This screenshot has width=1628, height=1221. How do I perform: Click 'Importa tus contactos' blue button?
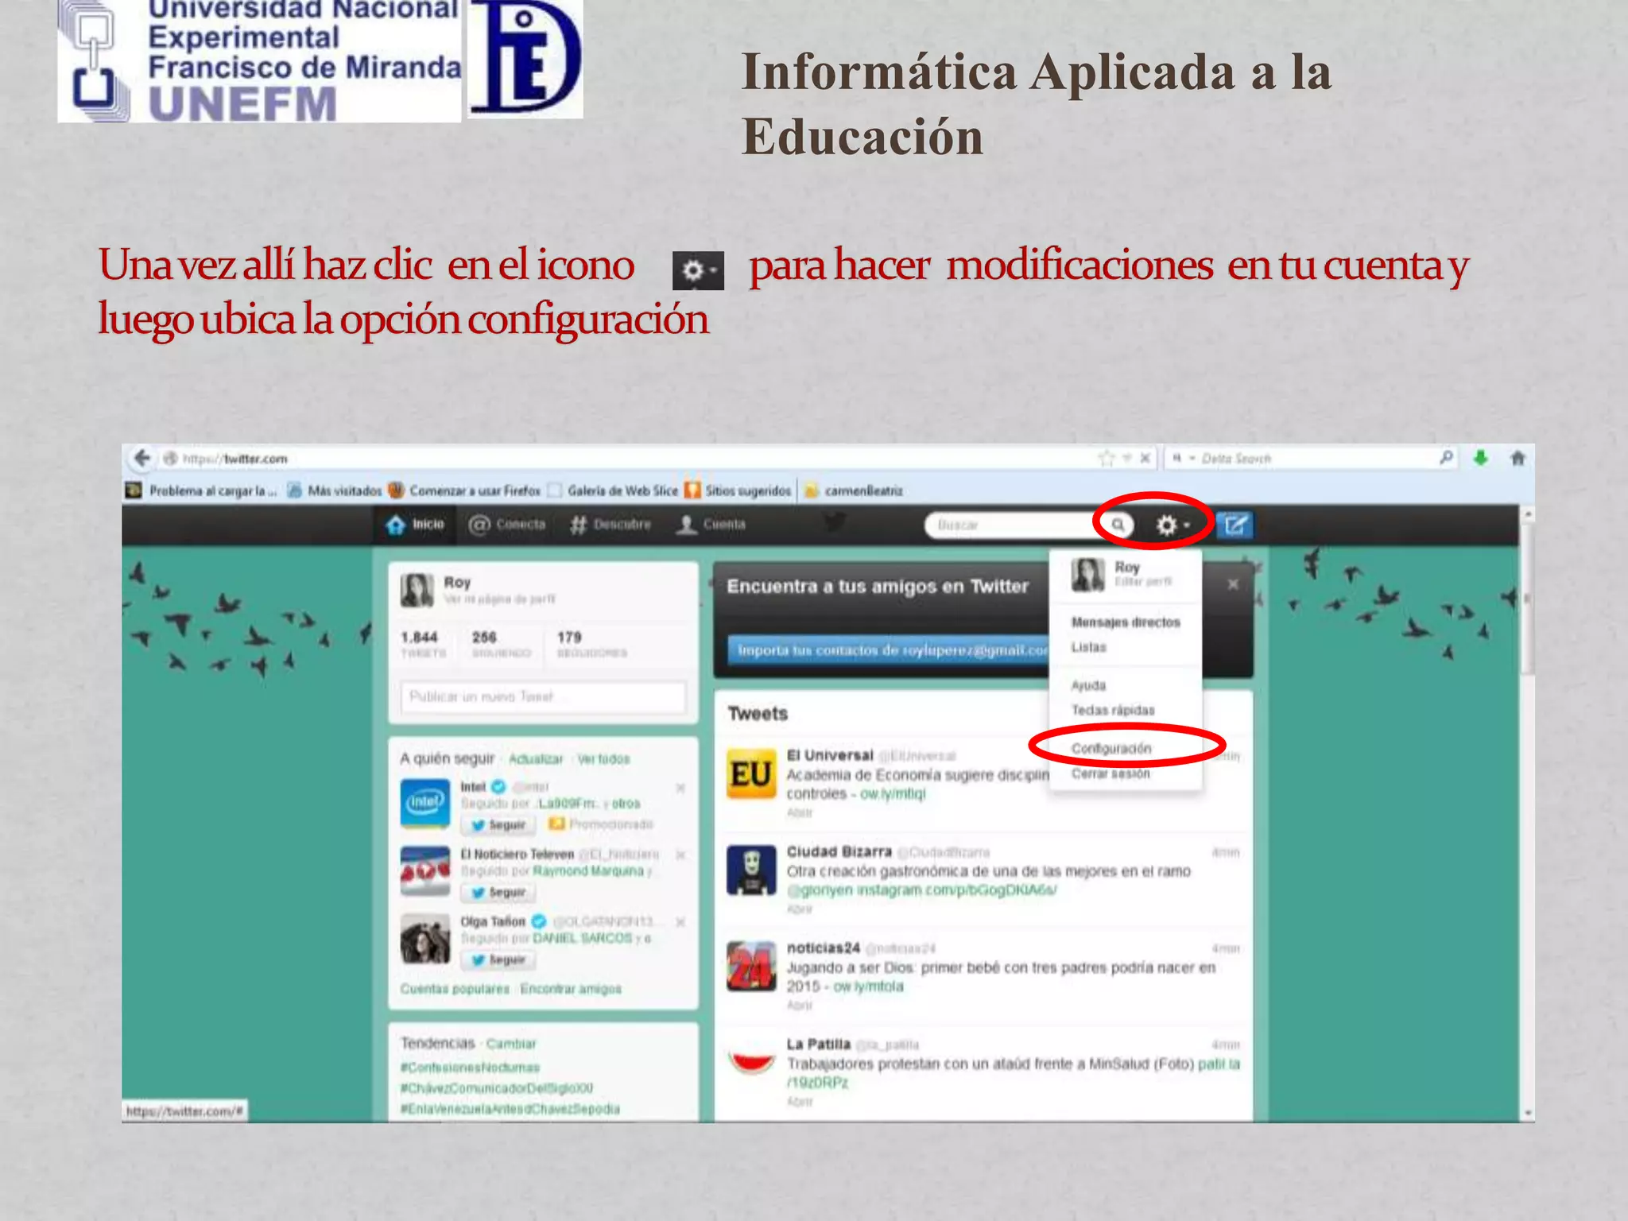coord(889,650)
